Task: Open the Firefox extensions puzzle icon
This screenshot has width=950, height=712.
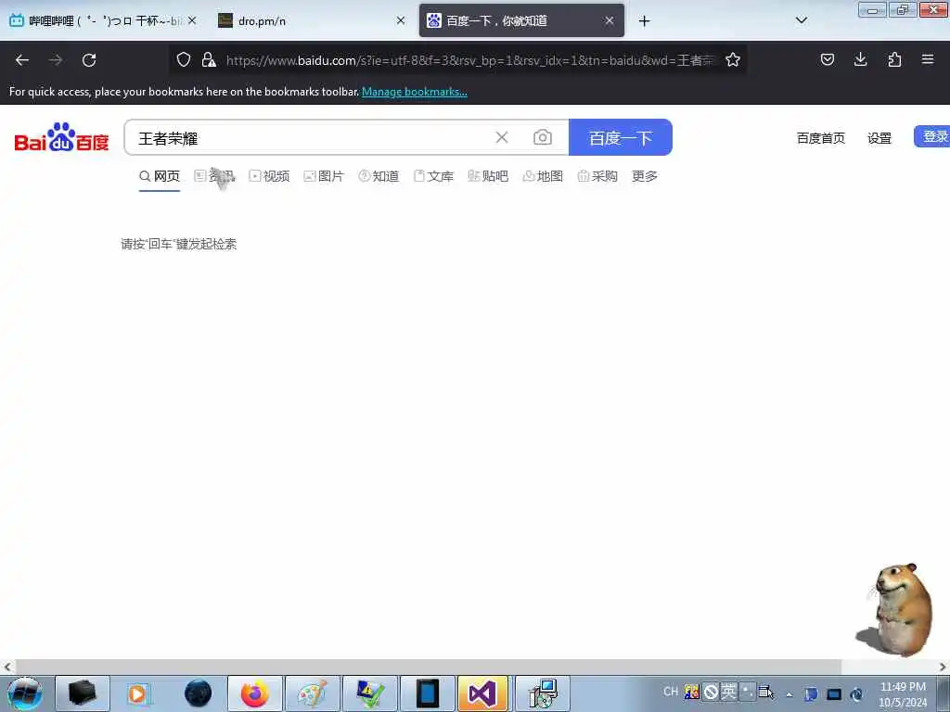Action: [x=894, y=59]
